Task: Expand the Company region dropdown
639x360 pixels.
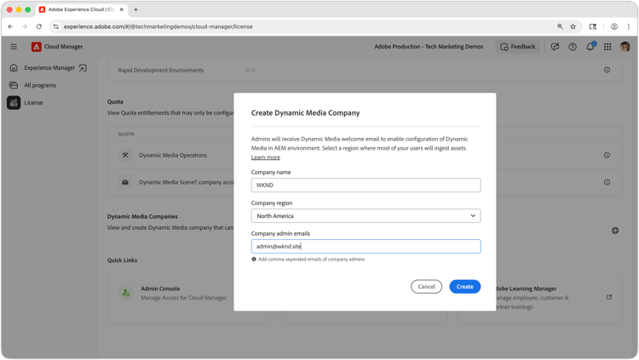Action: (366, 216)
